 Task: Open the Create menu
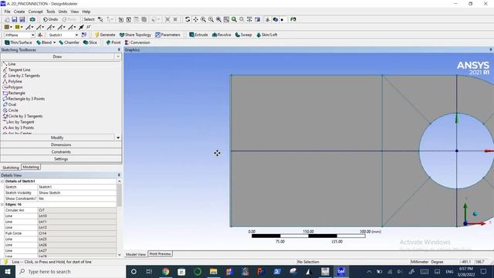click(19, 12)
